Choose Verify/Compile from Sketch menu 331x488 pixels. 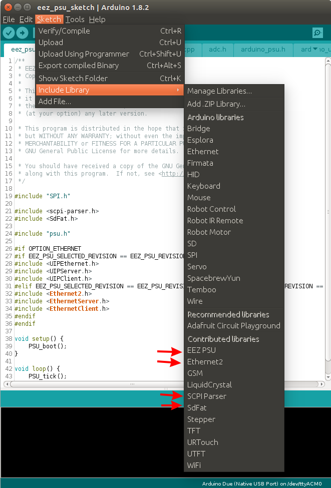pyautogui.click(x=110, y=31)
